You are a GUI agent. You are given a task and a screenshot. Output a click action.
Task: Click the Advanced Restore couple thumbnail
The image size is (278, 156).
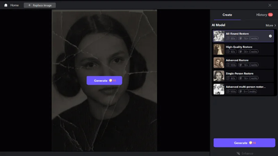pyautogui.click(x=219, y=63)
